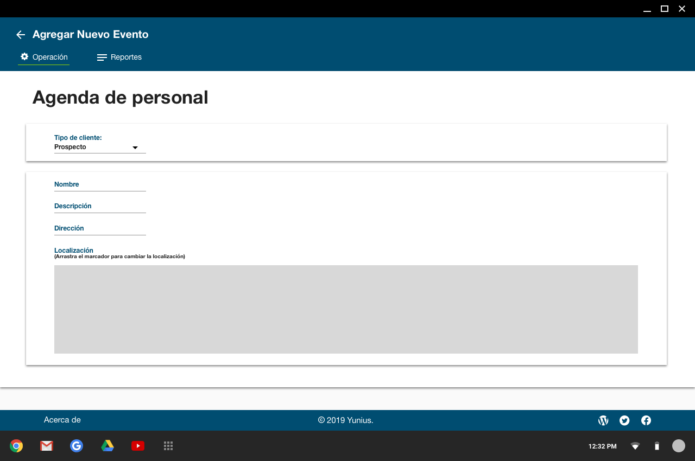This screenshot has height=461, width=695.
Task: Open Google Drive from the shelf
Action: (108, 446)
